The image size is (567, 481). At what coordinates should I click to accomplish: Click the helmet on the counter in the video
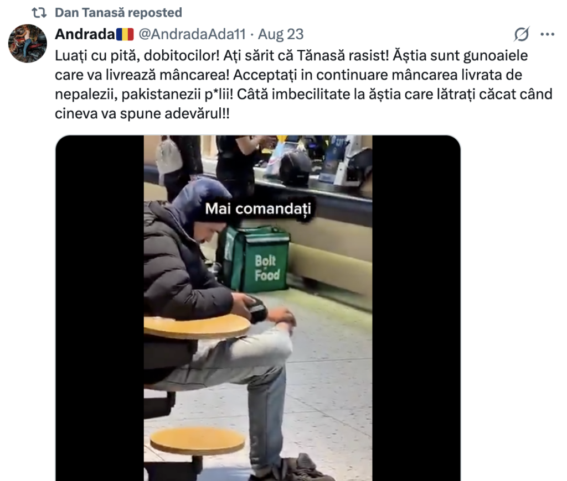coord(295,168)
